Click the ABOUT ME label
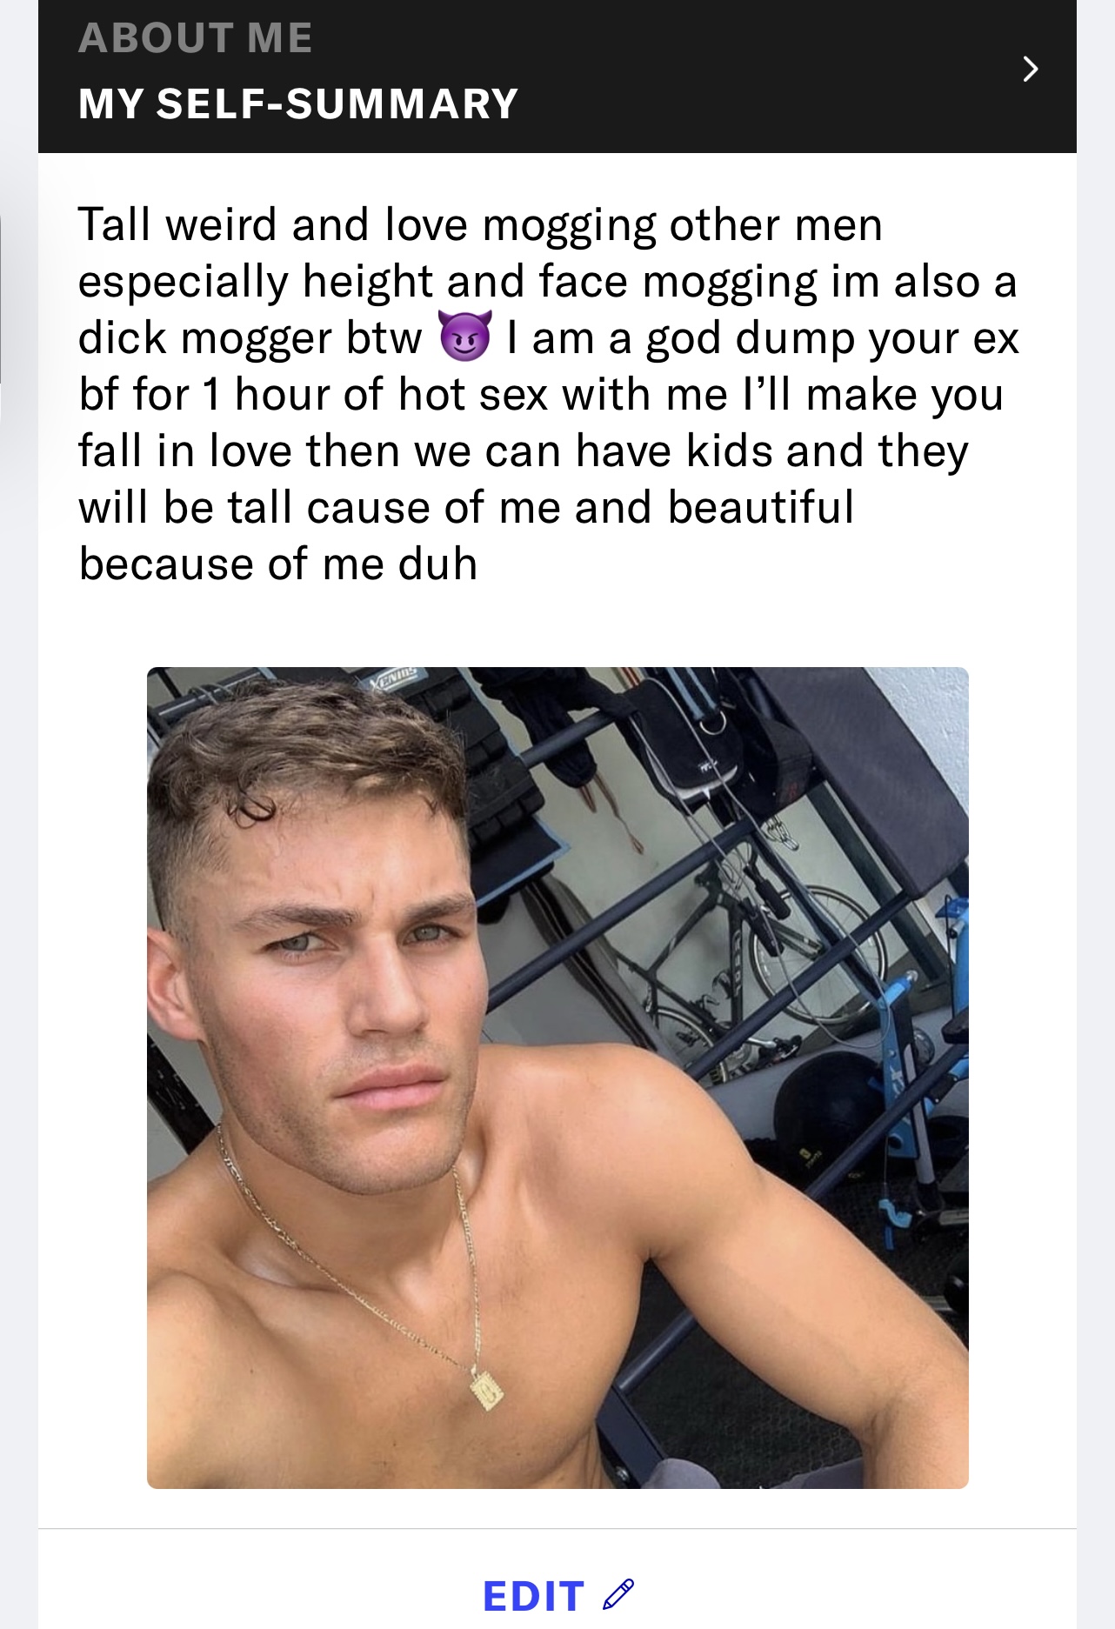 (195, 38)
